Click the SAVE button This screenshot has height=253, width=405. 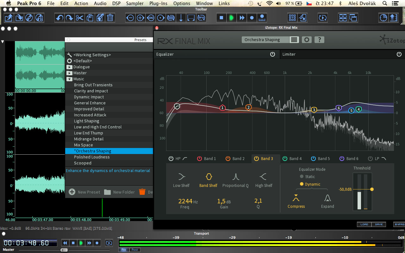(378, 224)
